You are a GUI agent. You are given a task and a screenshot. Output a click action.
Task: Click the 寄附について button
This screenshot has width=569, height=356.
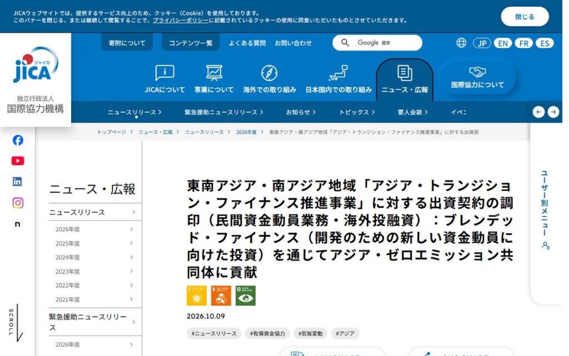[x=127, y=43]
